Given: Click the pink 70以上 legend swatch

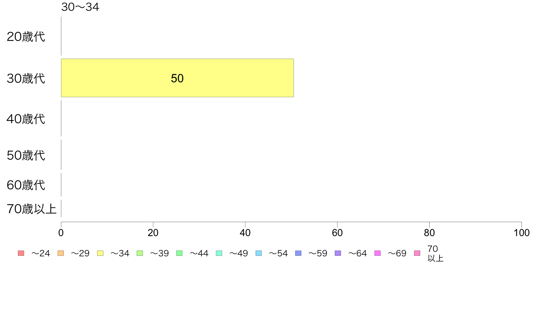Looking at the screenshot, I should click(417, 253).
